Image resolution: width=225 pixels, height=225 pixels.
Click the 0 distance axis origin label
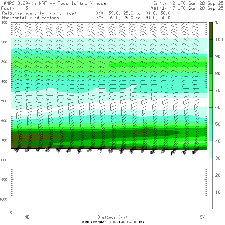pos(11,212)
